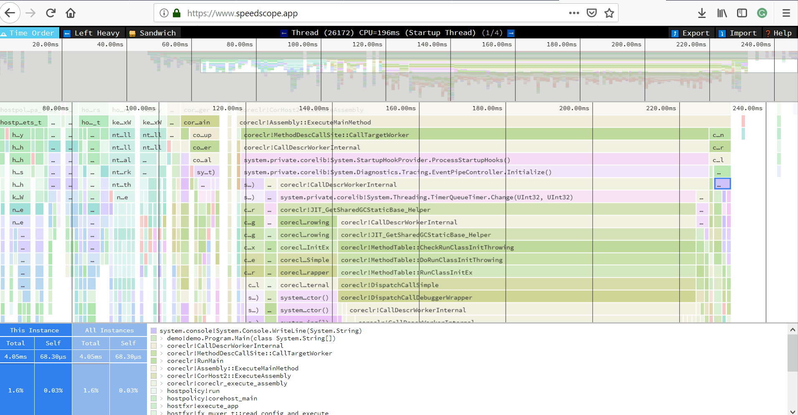This screenshot has height=415, width=798.
Task: Click the browser back arrow button
Action: [x=10, y=13]
